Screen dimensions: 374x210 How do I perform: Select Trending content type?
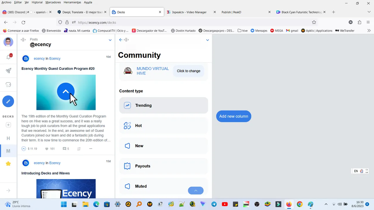164,105
